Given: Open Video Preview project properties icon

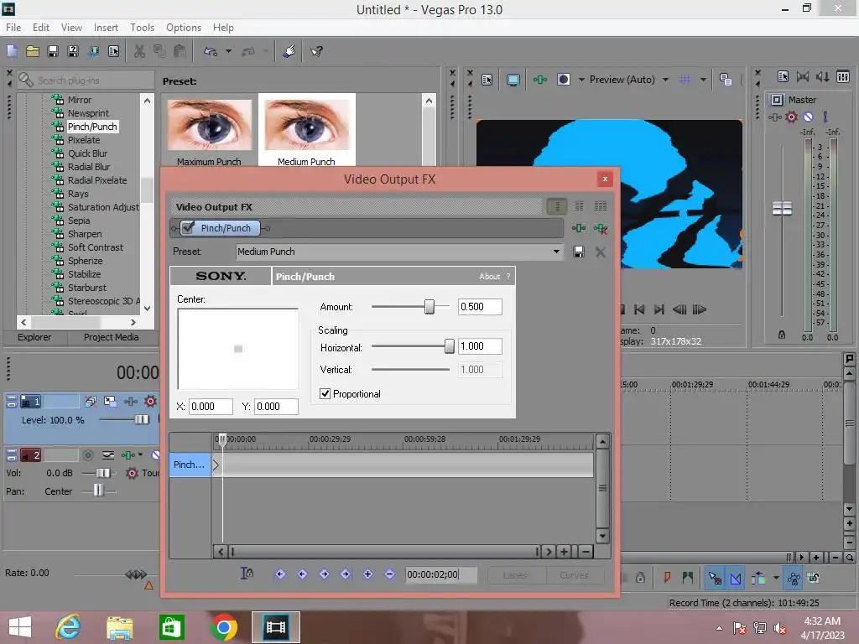Looking at the screenshot, I should pyautogui.click(x=487, y=80).
